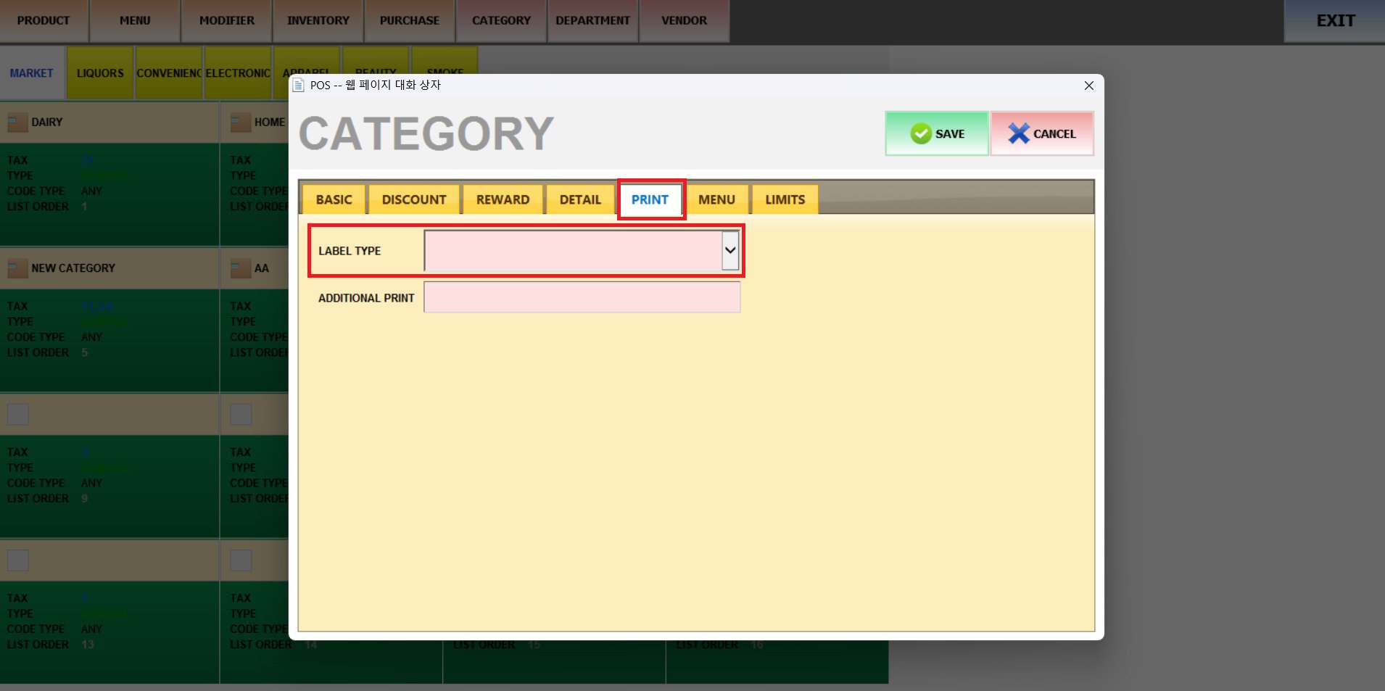
Task: Switch to the BASIC tab
Action: tap(334, 199)
